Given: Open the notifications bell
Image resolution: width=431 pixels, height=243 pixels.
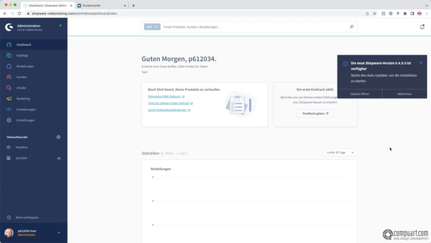Looking at the screenshot, I should coord(422,27).
